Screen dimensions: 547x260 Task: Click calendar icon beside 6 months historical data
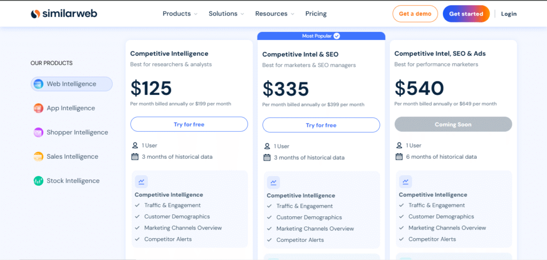click(x=399, y=157)
